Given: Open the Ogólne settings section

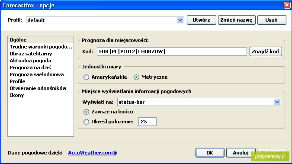Looking at the screenshot, I should tap(41, 40).
